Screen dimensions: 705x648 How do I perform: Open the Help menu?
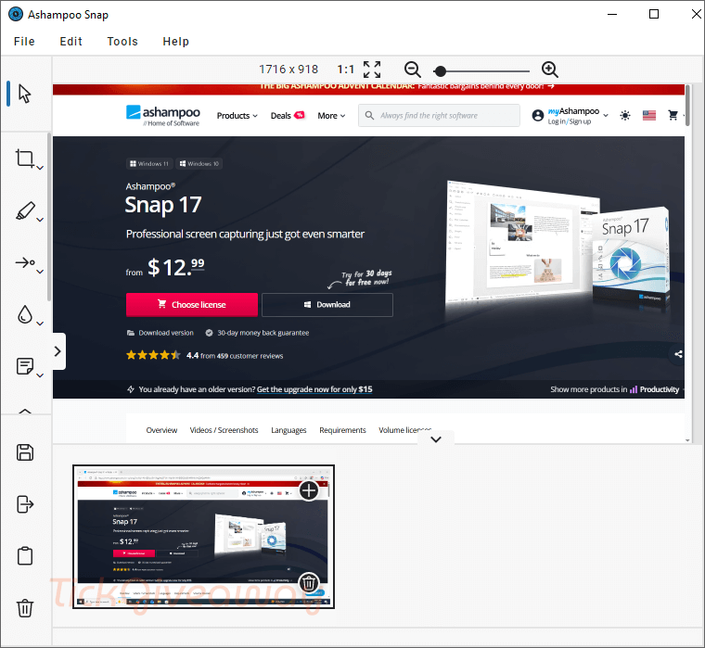tap(176, 42)
